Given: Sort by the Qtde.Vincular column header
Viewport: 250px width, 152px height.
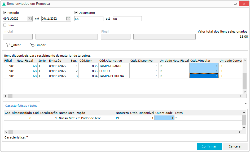Looking at the screenshot, I should coord(200,61).
